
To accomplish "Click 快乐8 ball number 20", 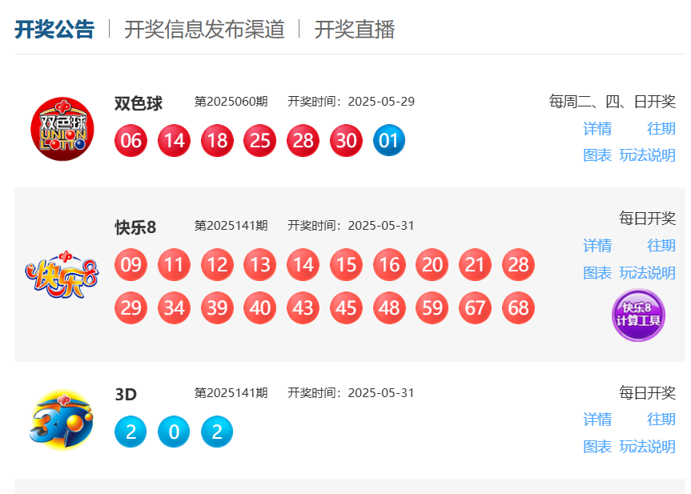I will coord(432,265).
